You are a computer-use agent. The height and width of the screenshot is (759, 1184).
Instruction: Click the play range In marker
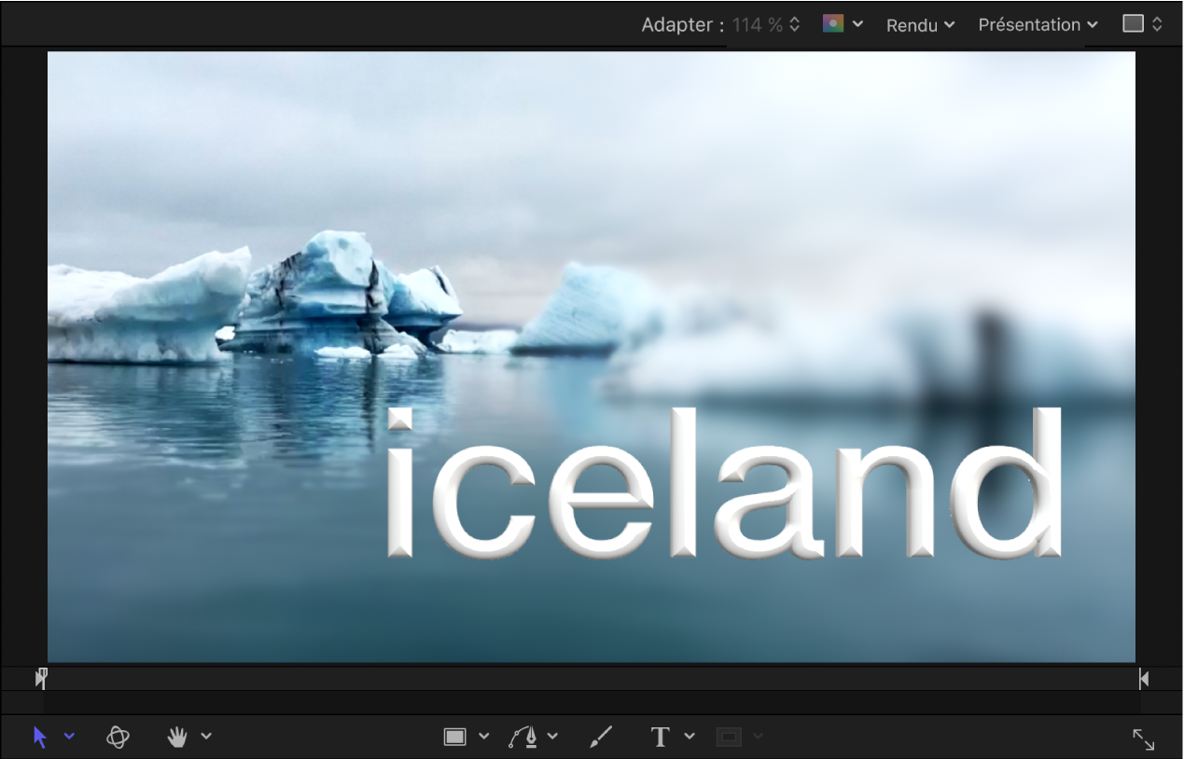point(41,679)
